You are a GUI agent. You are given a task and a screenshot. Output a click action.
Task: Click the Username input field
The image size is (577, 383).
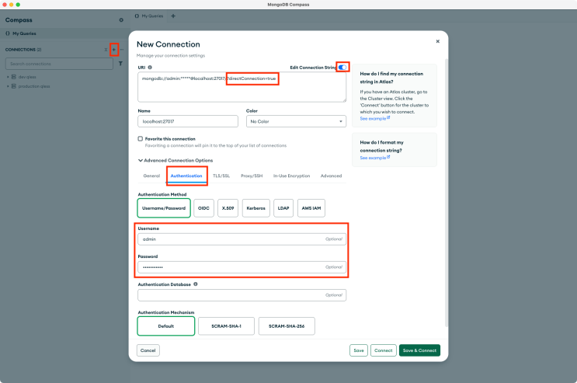point(242,239)
